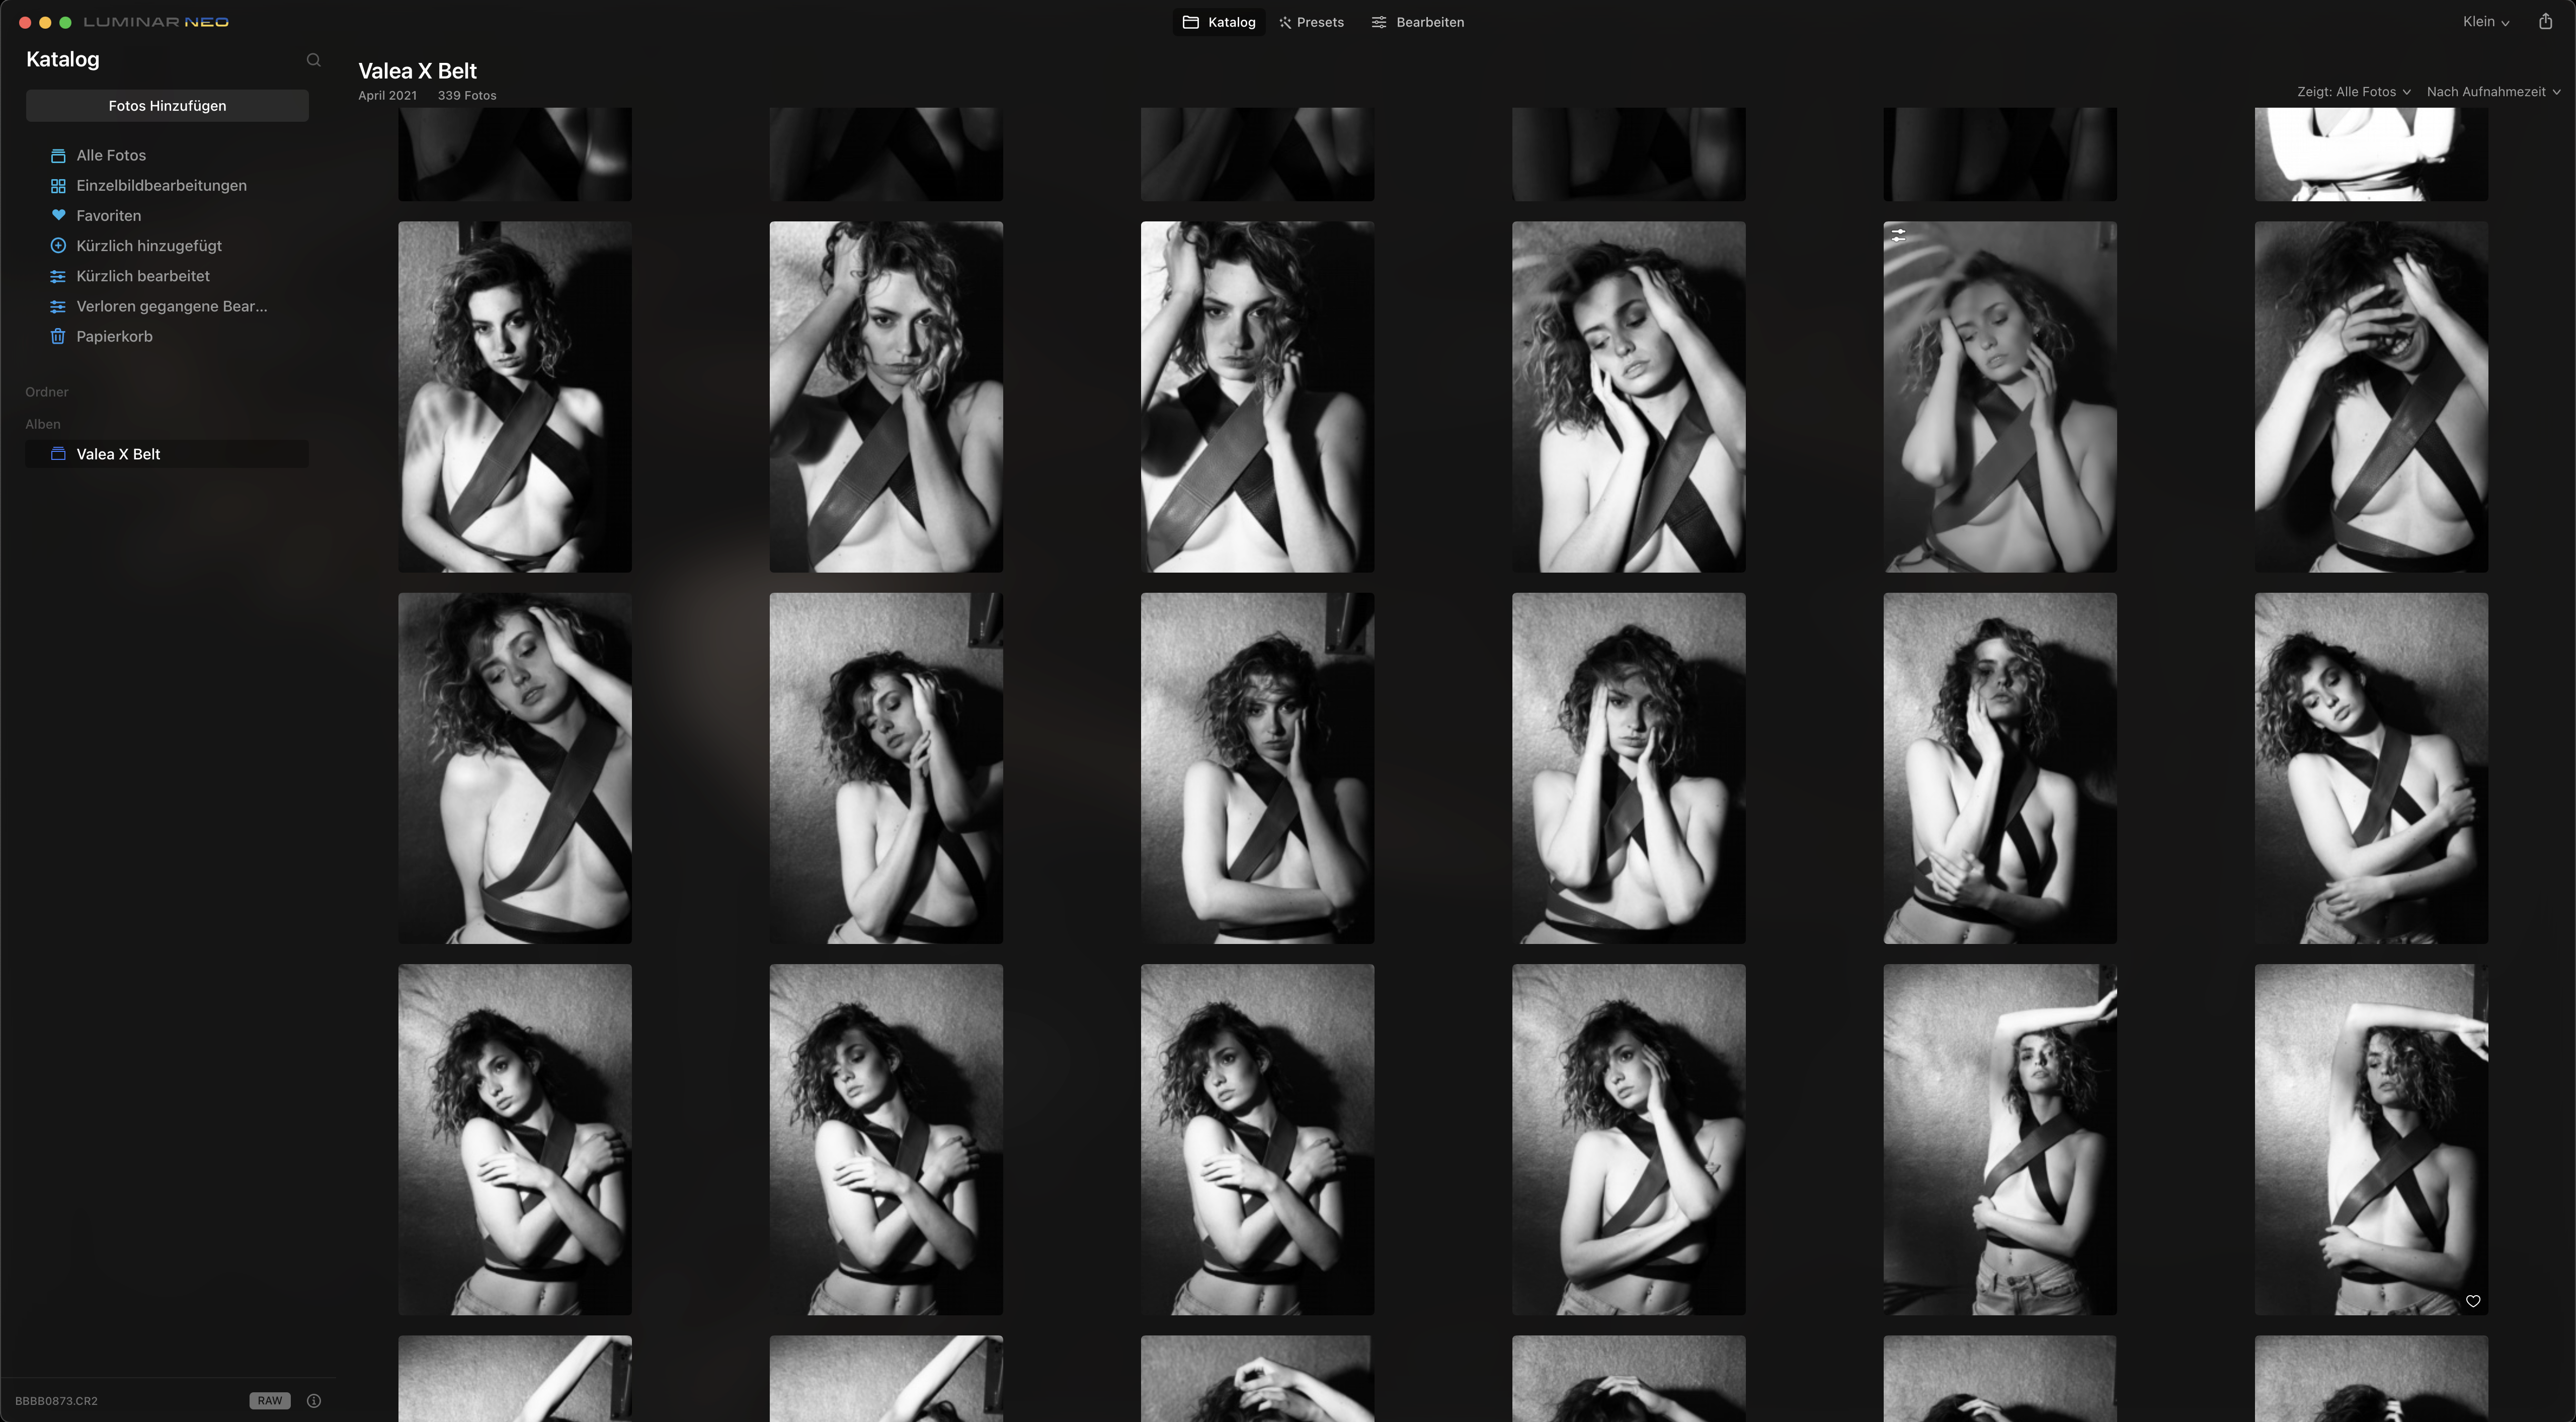Switch to the Katalog tab
The height and width of the screenshot is (1422, 2576).
pos(1219,22)
